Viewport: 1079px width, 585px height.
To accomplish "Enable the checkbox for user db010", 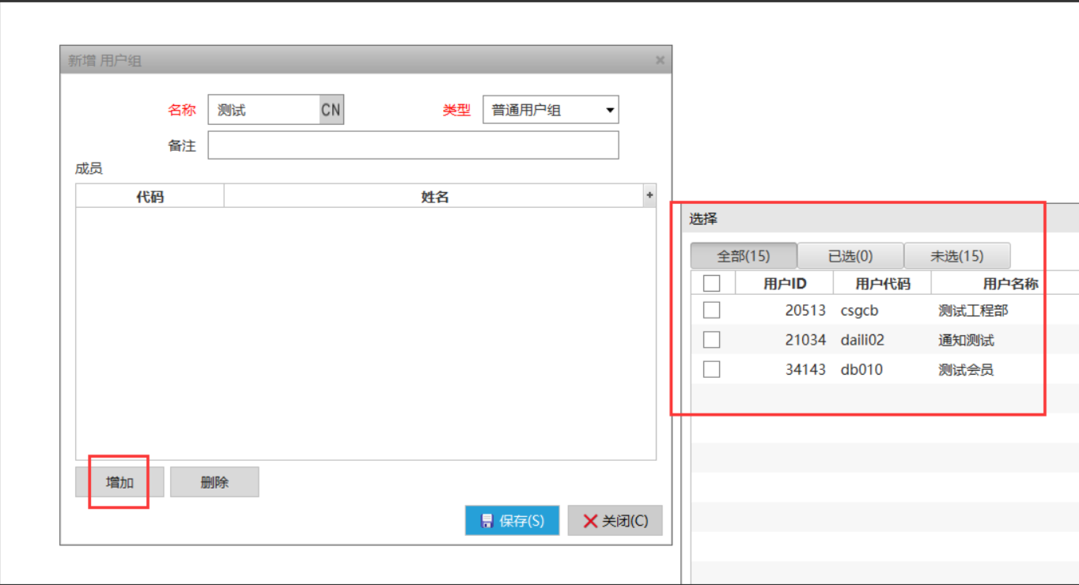I will [712, 369].
